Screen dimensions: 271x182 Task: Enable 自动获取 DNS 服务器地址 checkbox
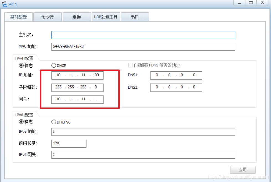(130, 65)
